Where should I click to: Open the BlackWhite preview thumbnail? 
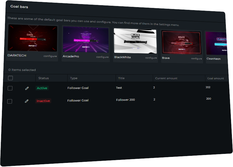pyautogui.click(x=135, y=41)
